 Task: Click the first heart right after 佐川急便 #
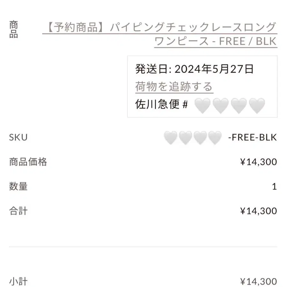tap(202, 106)
